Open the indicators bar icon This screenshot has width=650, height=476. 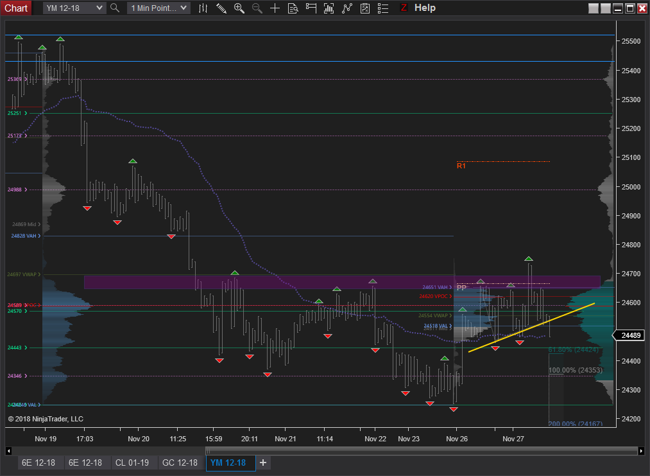pos(329,8)
